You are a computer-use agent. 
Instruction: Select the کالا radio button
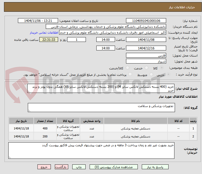[162, 68]
